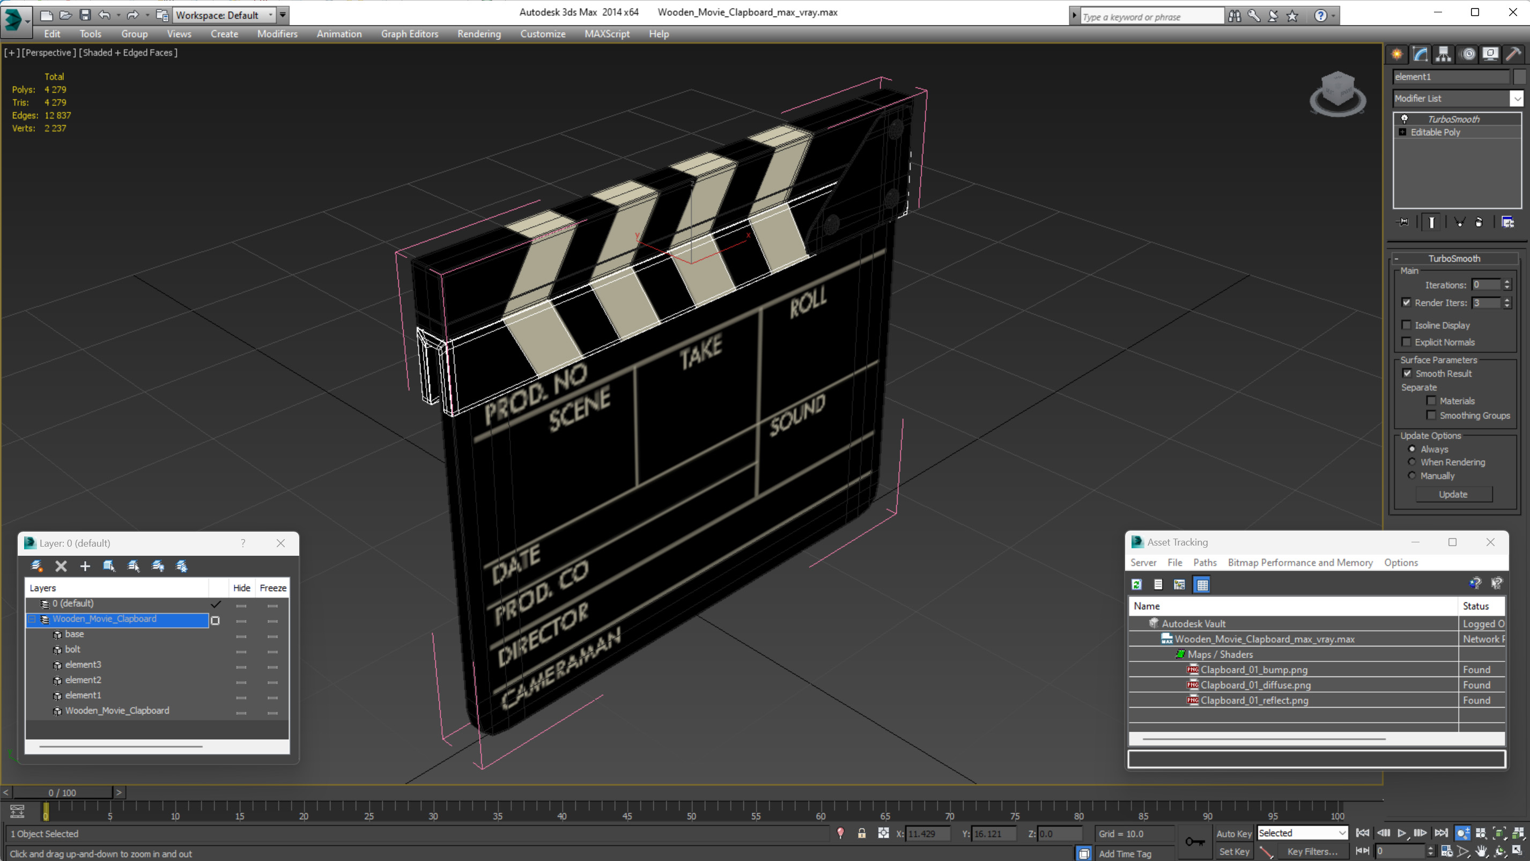1530x861 pixels.
Task: Add selected objects to layer plus icon
Action: 85,565
